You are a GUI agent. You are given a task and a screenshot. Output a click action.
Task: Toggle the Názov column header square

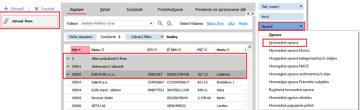click(x=103, y=50)
